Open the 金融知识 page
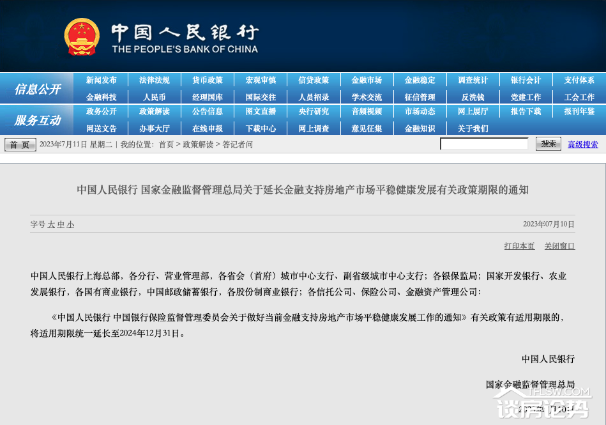This screenshot has height=425, width=606. (x=420, y=128)
